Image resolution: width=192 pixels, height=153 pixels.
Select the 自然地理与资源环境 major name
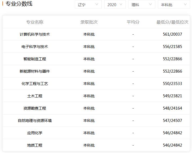[35, 121]
